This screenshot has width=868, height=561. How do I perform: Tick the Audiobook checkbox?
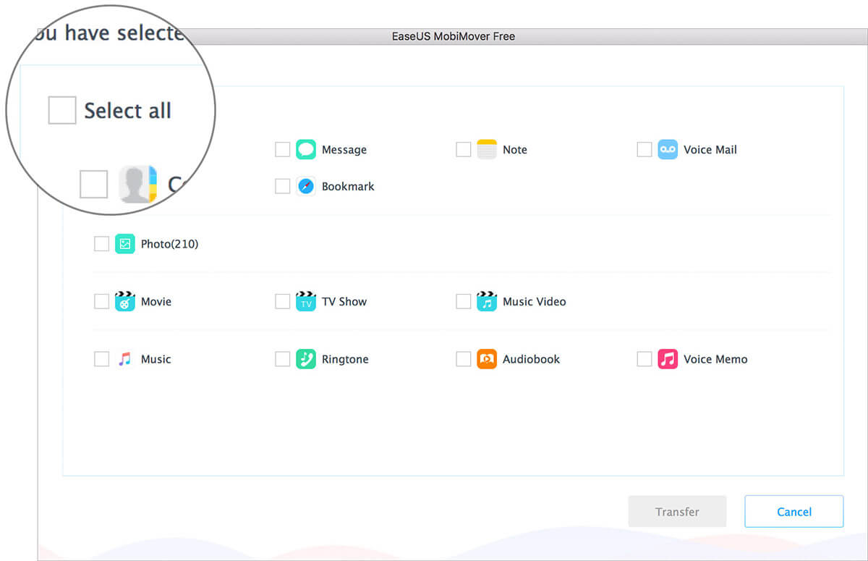(463, 359)
